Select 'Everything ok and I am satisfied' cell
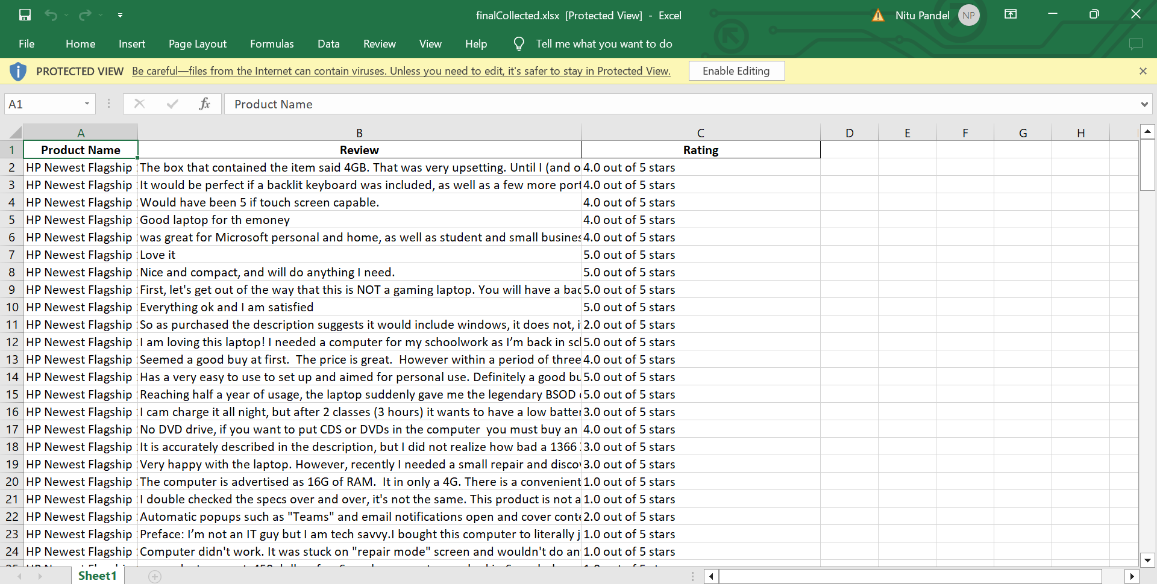 [359, 307]
